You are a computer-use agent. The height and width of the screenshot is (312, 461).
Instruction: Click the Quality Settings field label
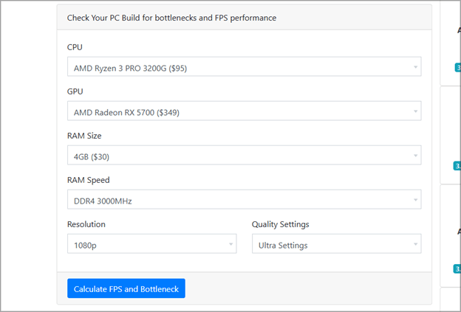[280, 223]
